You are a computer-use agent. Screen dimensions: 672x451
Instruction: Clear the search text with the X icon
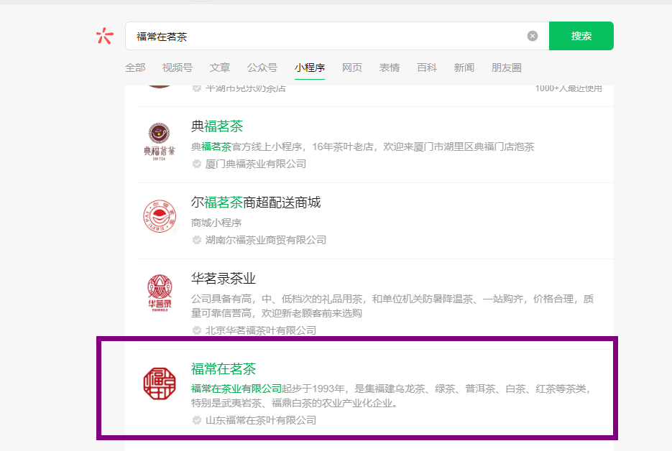(x=533, y=36)
